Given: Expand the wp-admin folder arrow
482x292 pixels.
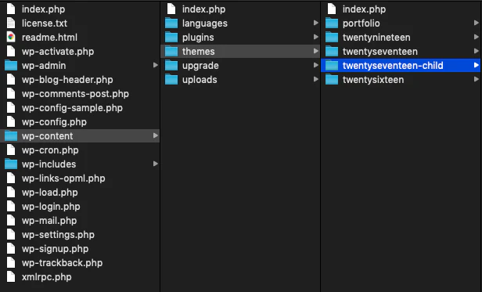Looking at the screenshot, I should [x=156, y=65].
